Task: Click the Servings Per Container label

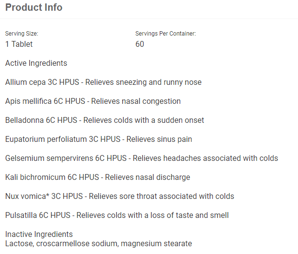Action: pyautogui.click(x=166, y=34)
